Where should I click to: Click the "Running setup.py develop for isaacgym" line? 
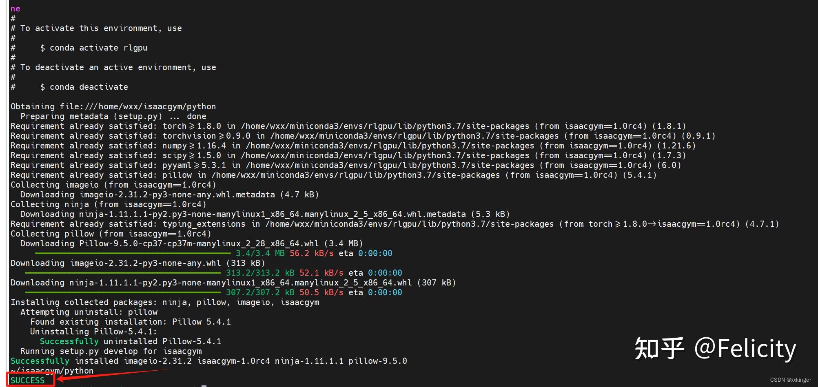pyautogui.click(x=111, y=351)
